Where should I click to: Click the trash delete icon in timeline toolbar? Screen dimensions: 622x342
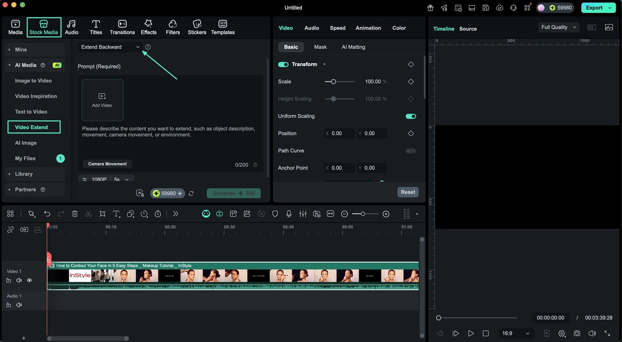coord(75,214)
